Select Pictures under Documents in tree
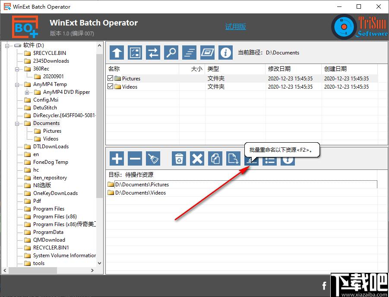389x297 pixels. pyautogui.click(x=52, y=131)
